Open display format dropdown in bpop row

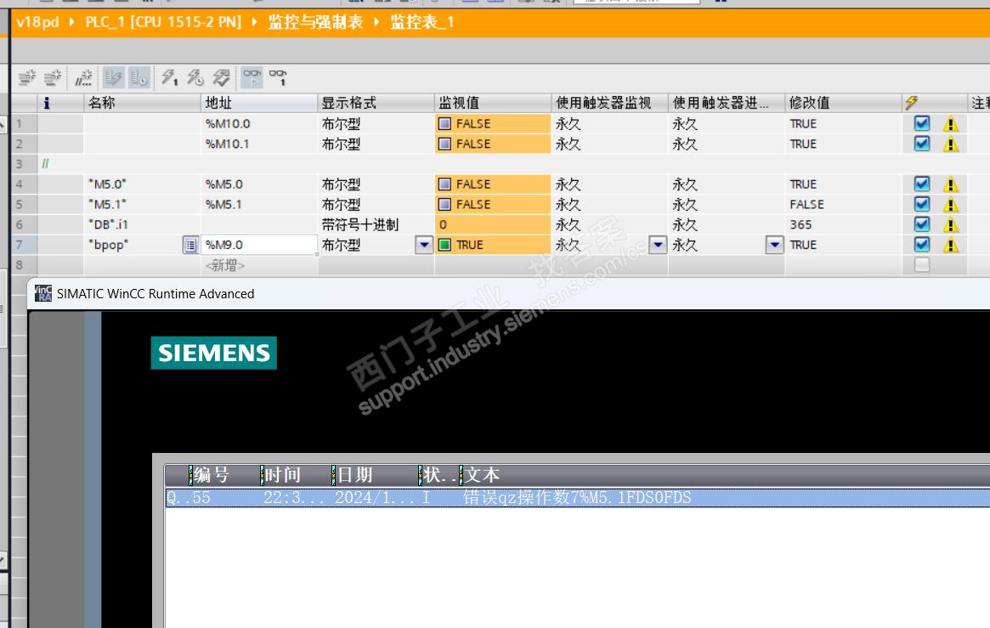point(424,245)
